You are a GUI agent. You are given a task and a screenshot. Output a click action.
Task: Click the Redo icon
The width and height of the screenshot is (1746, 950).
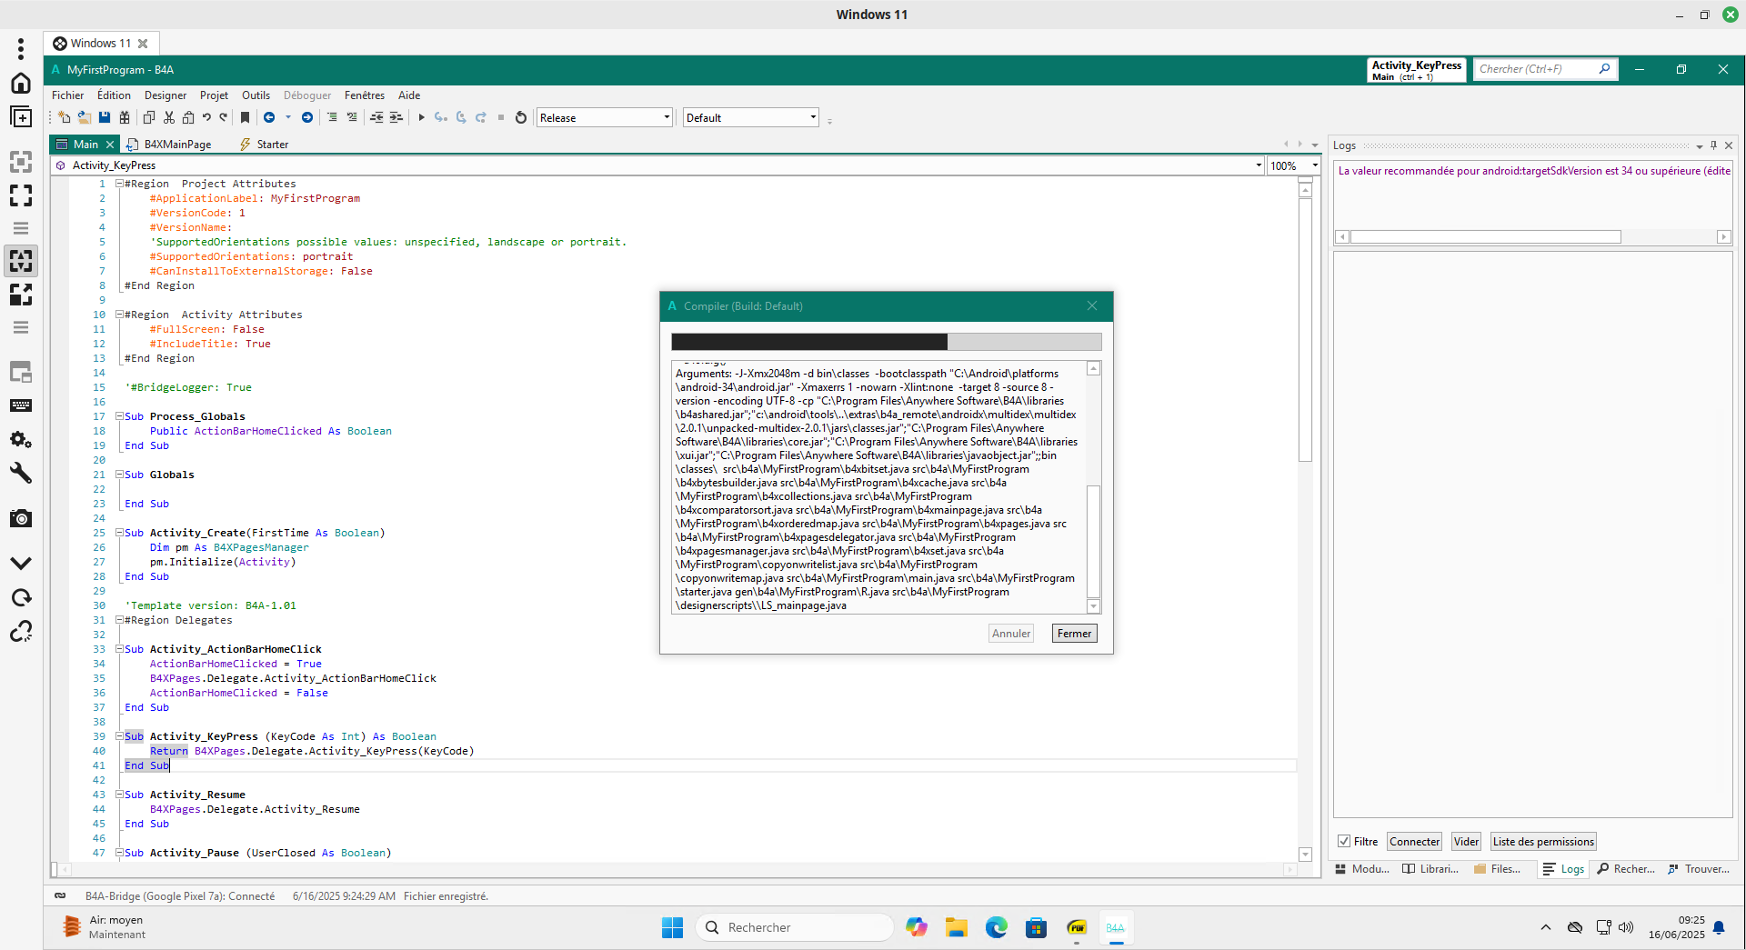point(224,117)
